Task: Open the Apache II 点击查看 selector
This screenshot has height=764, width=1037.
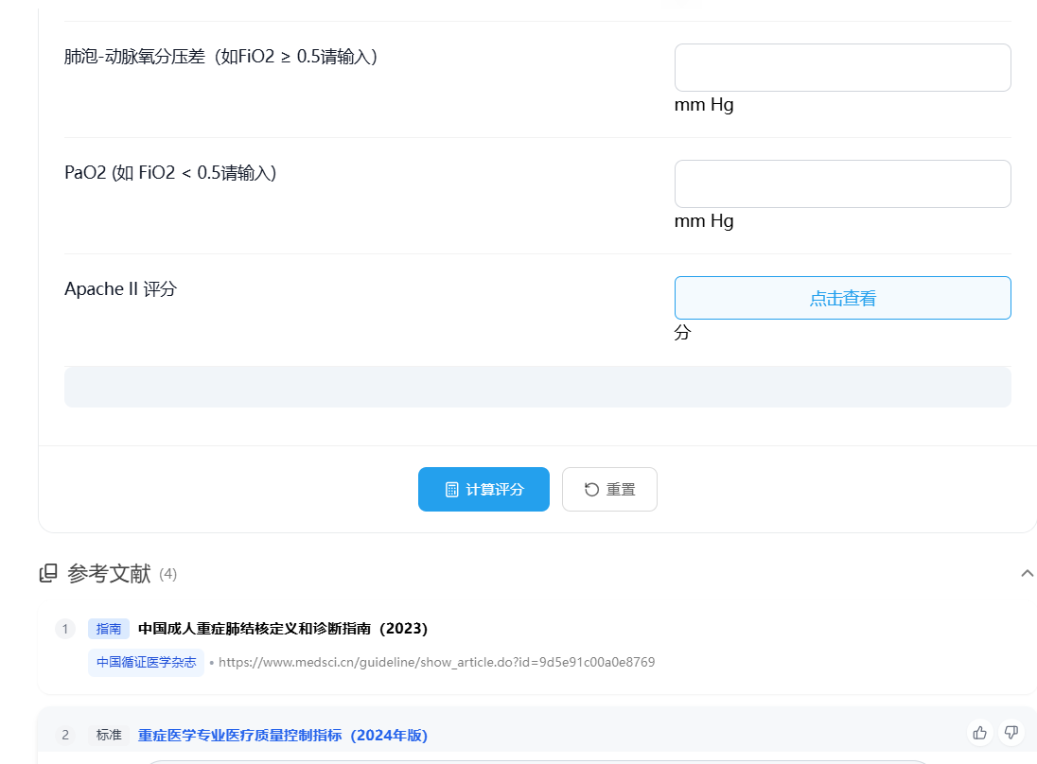Action: coord(842,298)
